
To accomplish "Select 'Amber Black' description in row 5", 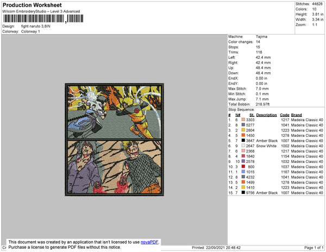I will [x=267, y=141].
